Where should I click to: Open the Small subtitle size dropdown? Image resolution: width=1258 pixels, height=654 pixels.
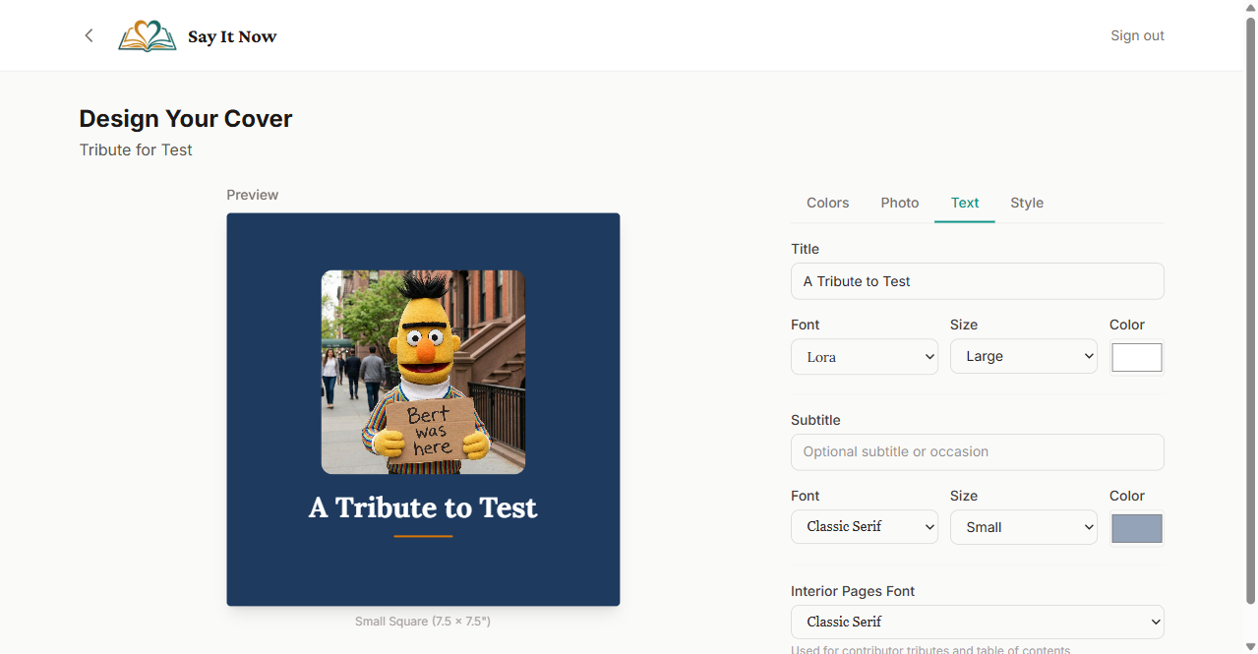(x=1023, y=526)
